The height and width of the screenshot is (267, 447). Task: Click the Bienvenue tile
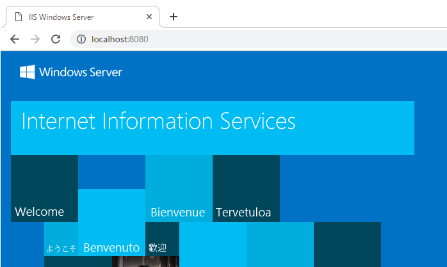coord(179,188)
